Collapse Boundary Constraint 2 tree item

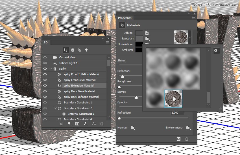tap(55, 108)
